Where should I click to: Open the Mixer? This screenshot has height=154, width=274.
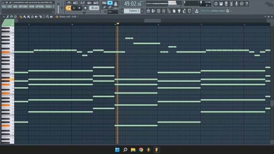pos(164,11)
